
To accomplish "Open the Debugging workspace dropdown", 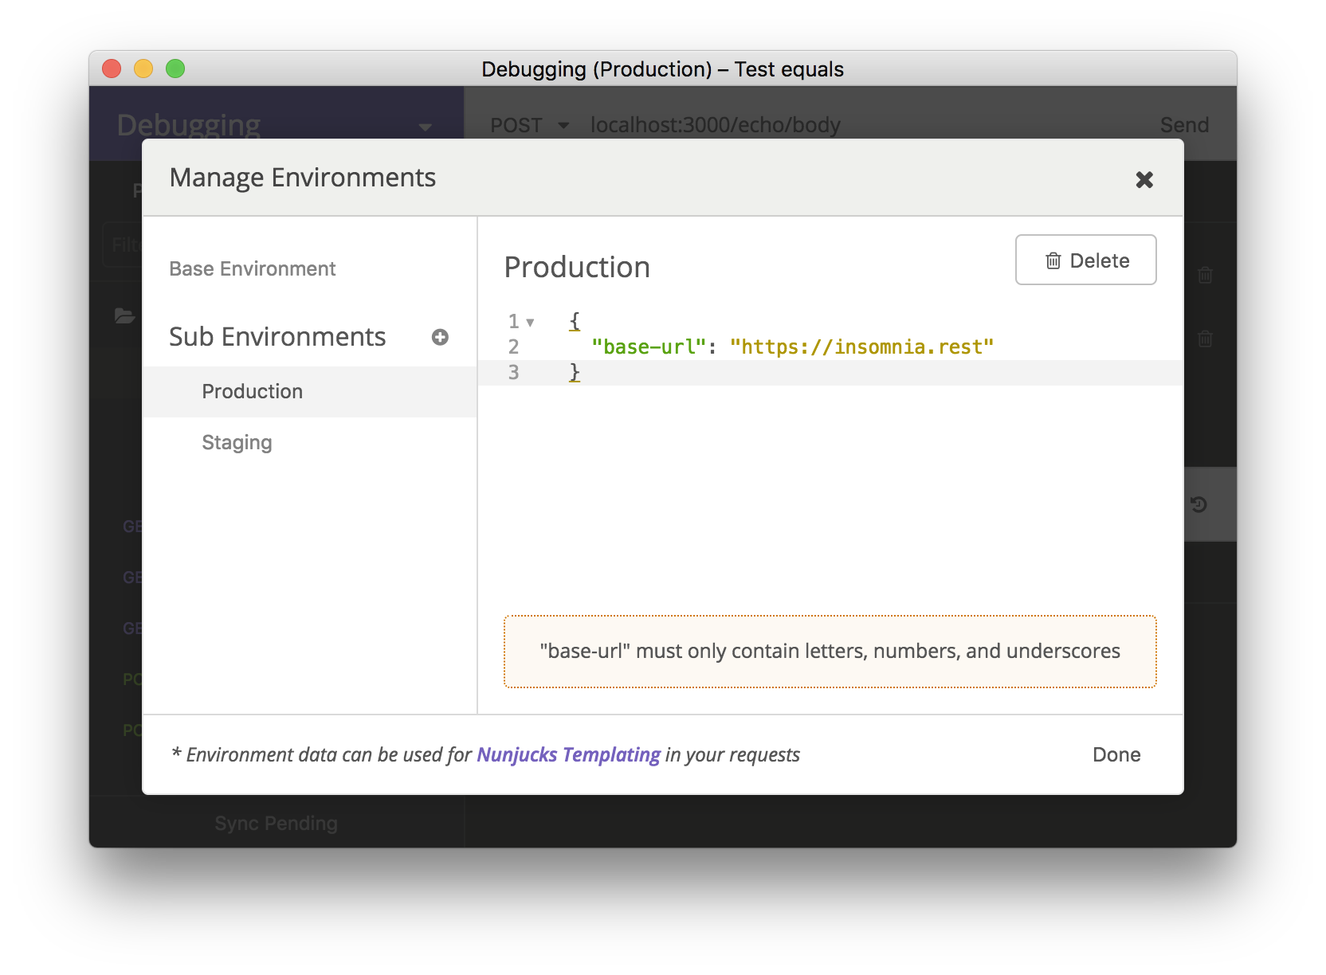I will click(426, 127).
